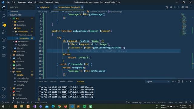Click 'Spaces: 4' indentation in status bar
The height and width of the screenshot is (109, 194).
point(162,102)
